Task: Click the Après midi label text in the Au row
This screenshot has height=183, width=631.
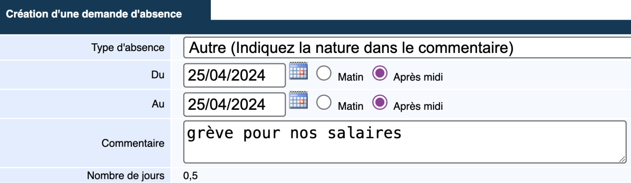Action: pos(418,106)
